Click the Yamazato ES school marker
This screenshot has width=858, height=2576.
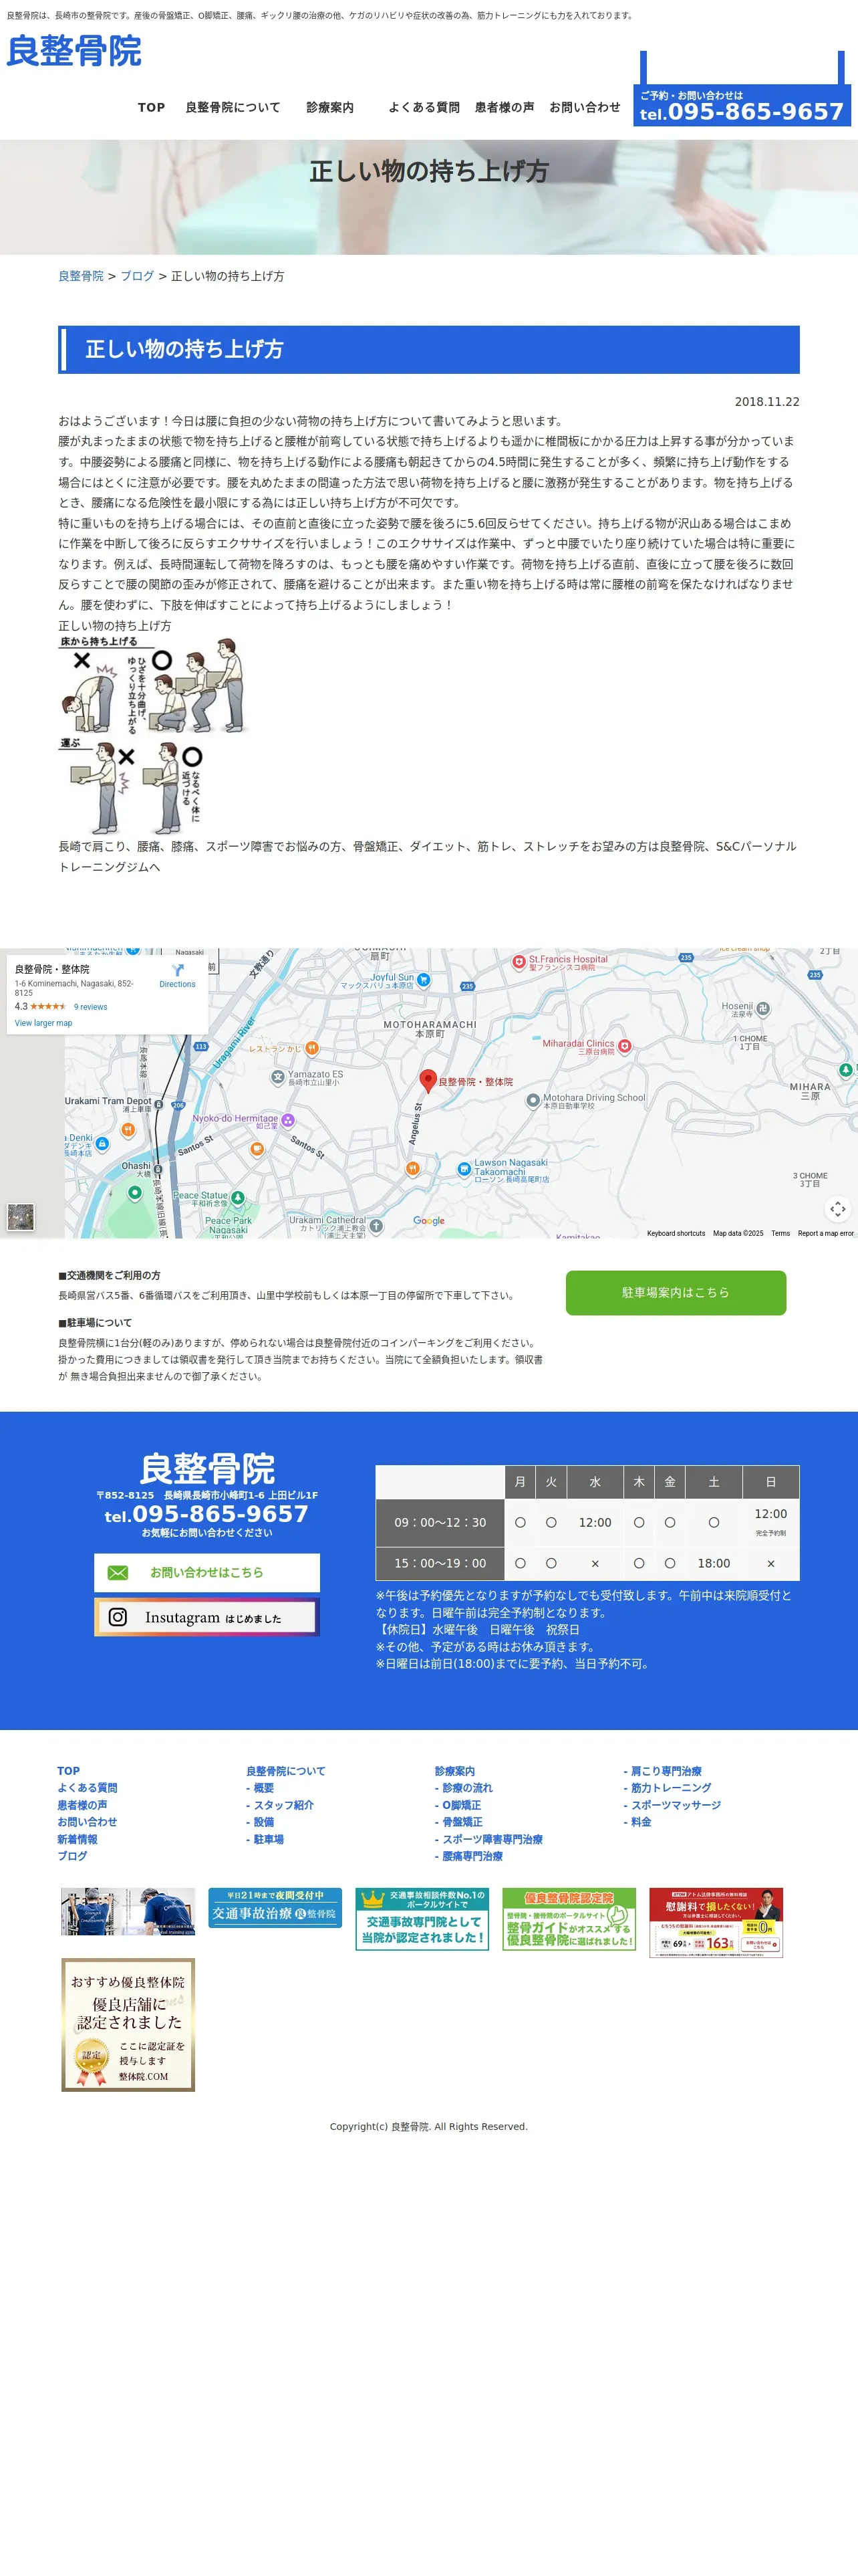278,1077
